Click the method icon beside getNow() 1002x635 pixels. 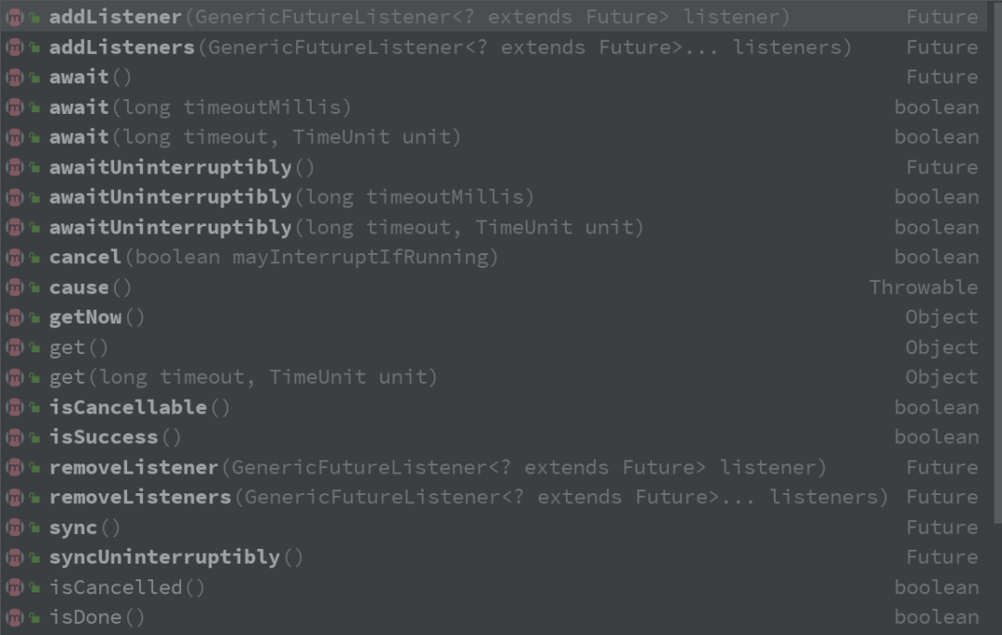(14, 317)
